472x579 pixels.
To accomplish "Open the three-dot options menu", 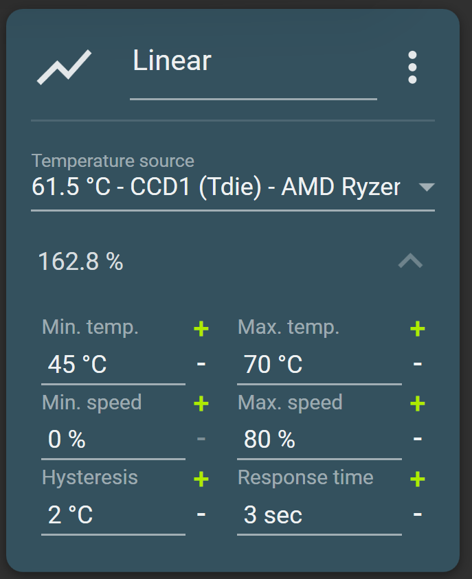I will point(412,67).
